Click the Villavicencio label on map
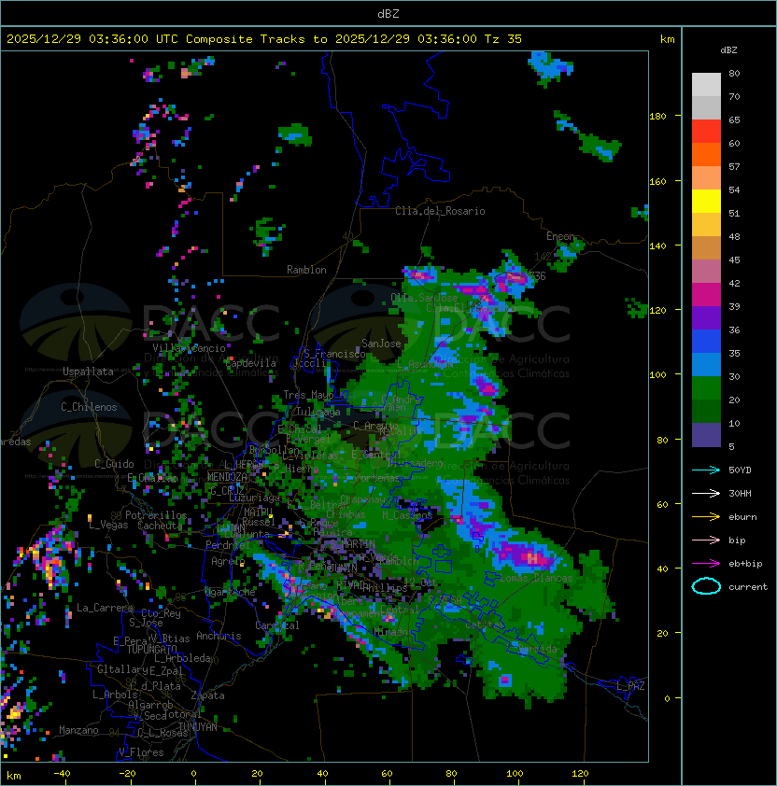The height and width of the screenshot is (786, 777). click(189, 348)
